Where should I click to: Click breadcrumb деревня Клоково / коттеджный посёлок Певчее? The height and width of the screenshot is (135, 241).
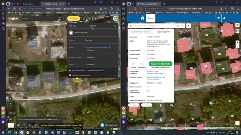coord(61,125)
